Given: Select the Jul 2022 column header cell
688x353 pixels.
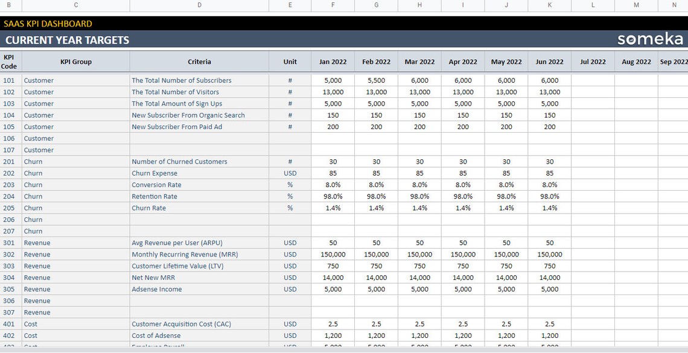Looking at the screenshot, I should (x=593, y=61).
